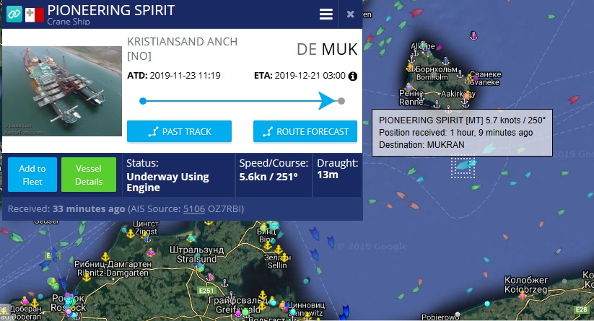Click the voyage progress arrow marker
Viewport: 594px width, 321px height.
pyautogui.click(x=326, y=101)
